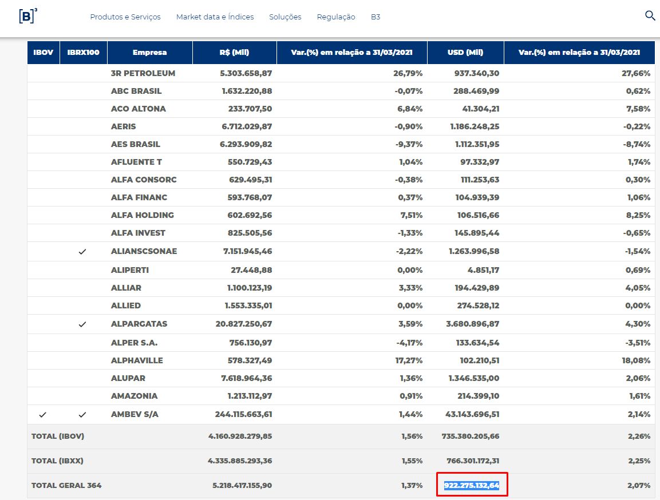
Task: Click the 17,27% variation for ALPHAVILLE
Action: point(409,360)
